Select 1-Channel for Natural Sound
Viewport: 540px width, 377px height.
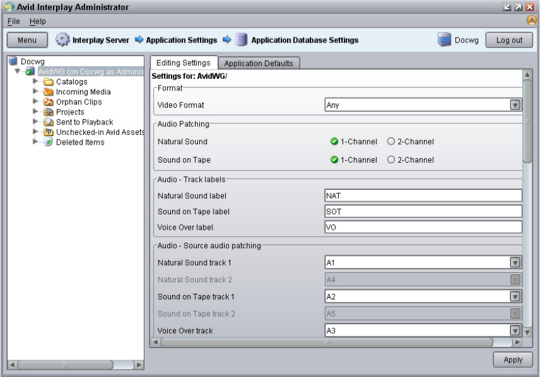(x=334, y=142)
